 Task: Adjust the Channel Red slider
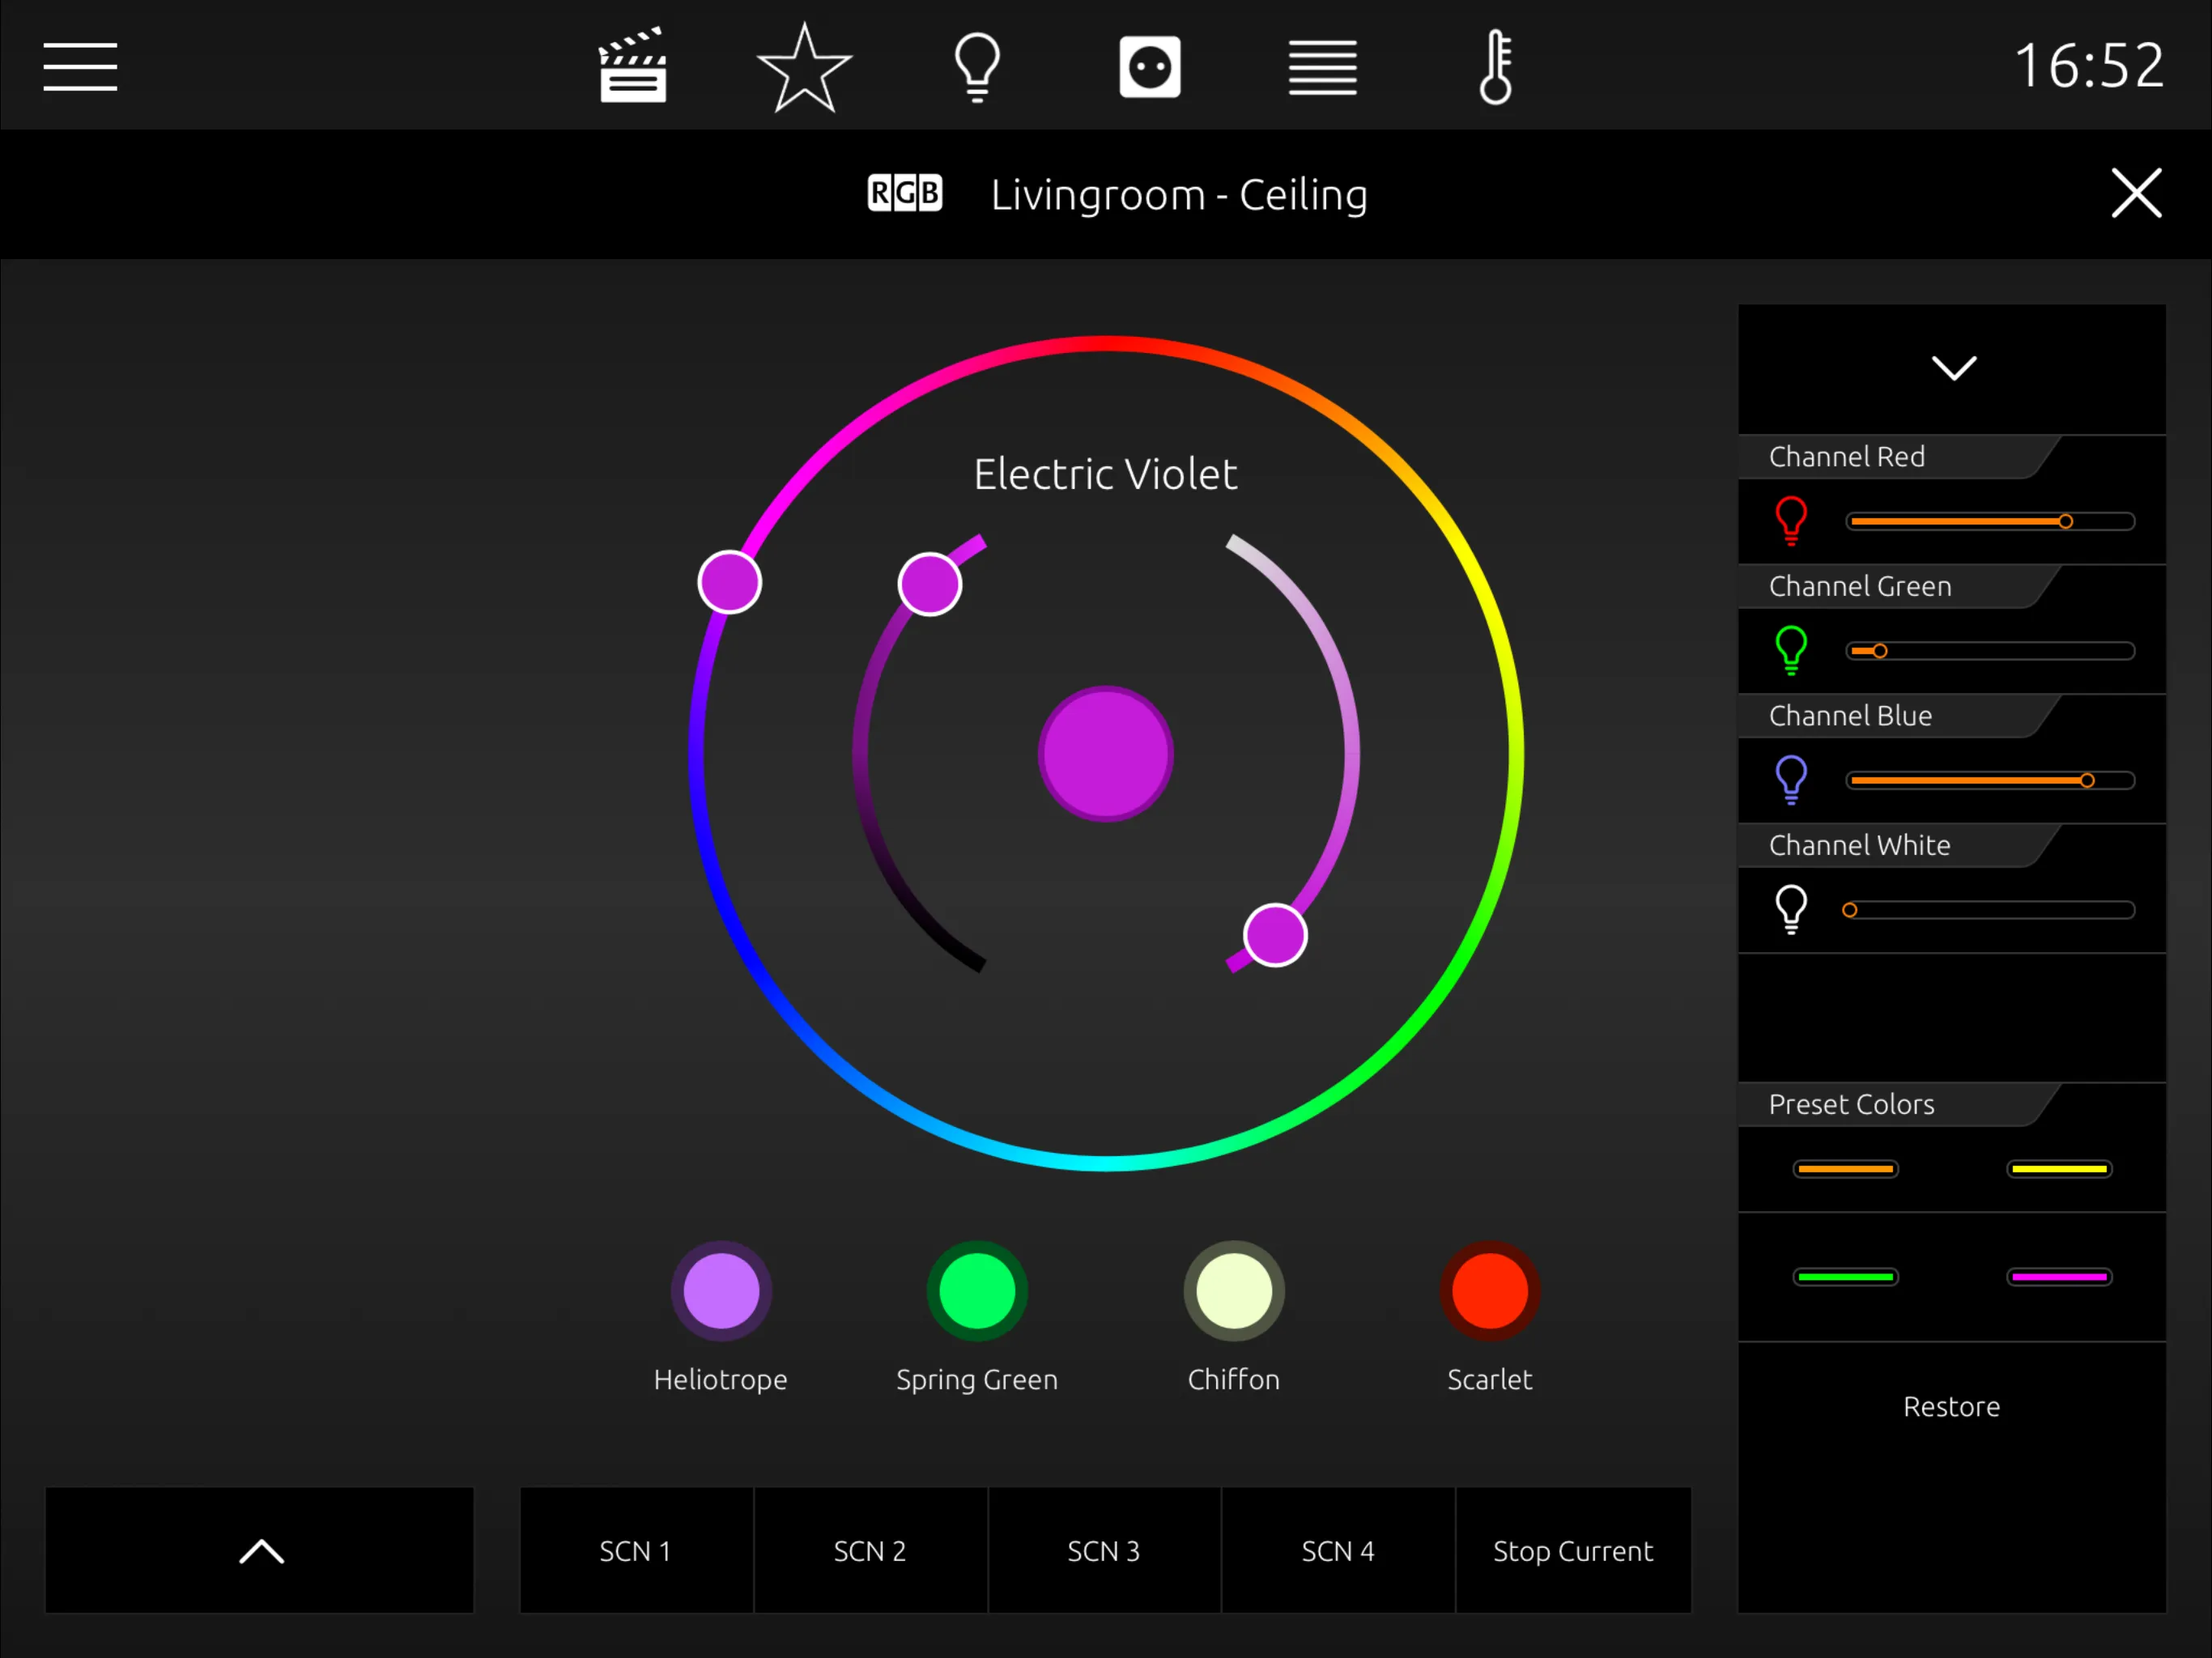[x=1990, y=521]
